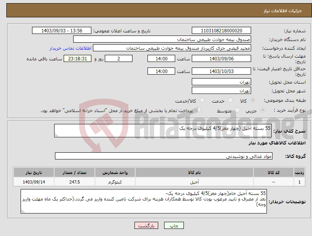Open اطلاعات تماس خریدار link
This screenshot has height=236, width=312.
point(70,48)
